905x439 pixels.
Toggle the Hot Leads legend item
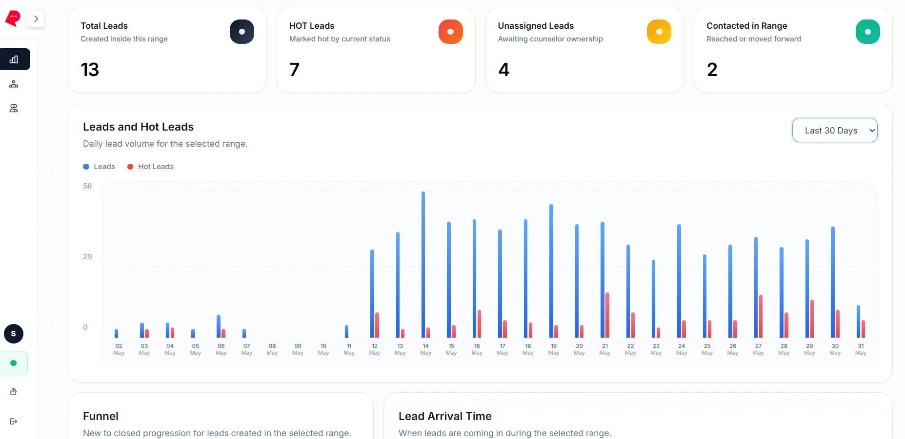[x=150, y=167]
